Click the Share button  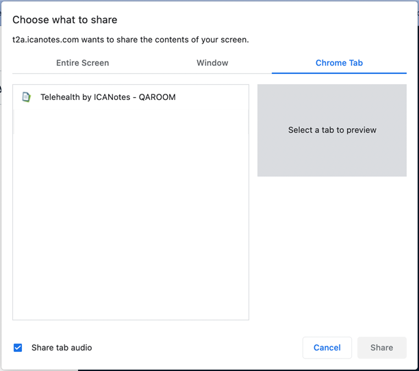click(381, 348)
